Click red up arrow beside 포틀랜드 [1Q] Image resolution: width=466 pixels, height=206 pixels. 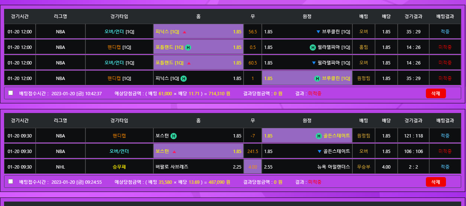pos(189,63)
